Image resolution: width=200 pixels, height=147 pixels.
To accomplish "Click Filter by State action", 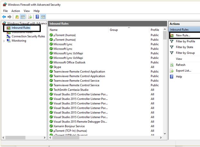I will pyautogui.click(x=185, y=47).
